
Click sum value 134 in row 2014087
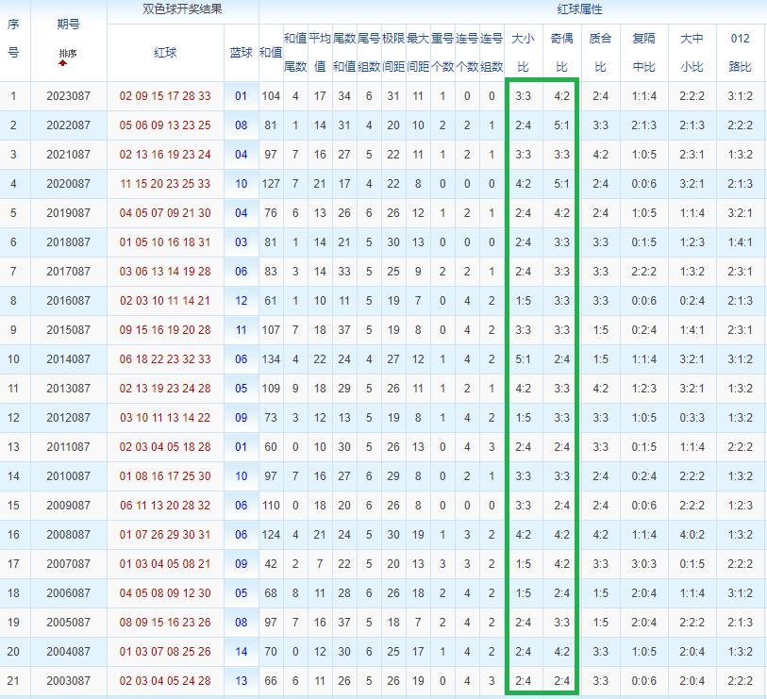[271, 359]
